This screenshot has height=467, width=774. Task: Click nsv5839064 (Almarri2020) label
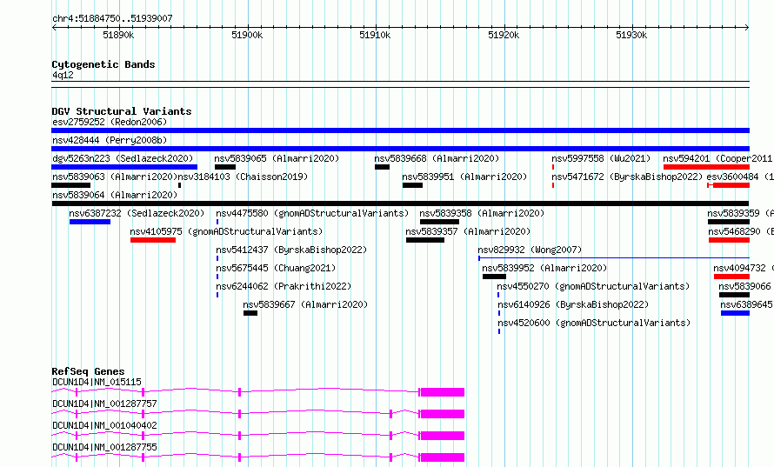(x=115, y=195)
